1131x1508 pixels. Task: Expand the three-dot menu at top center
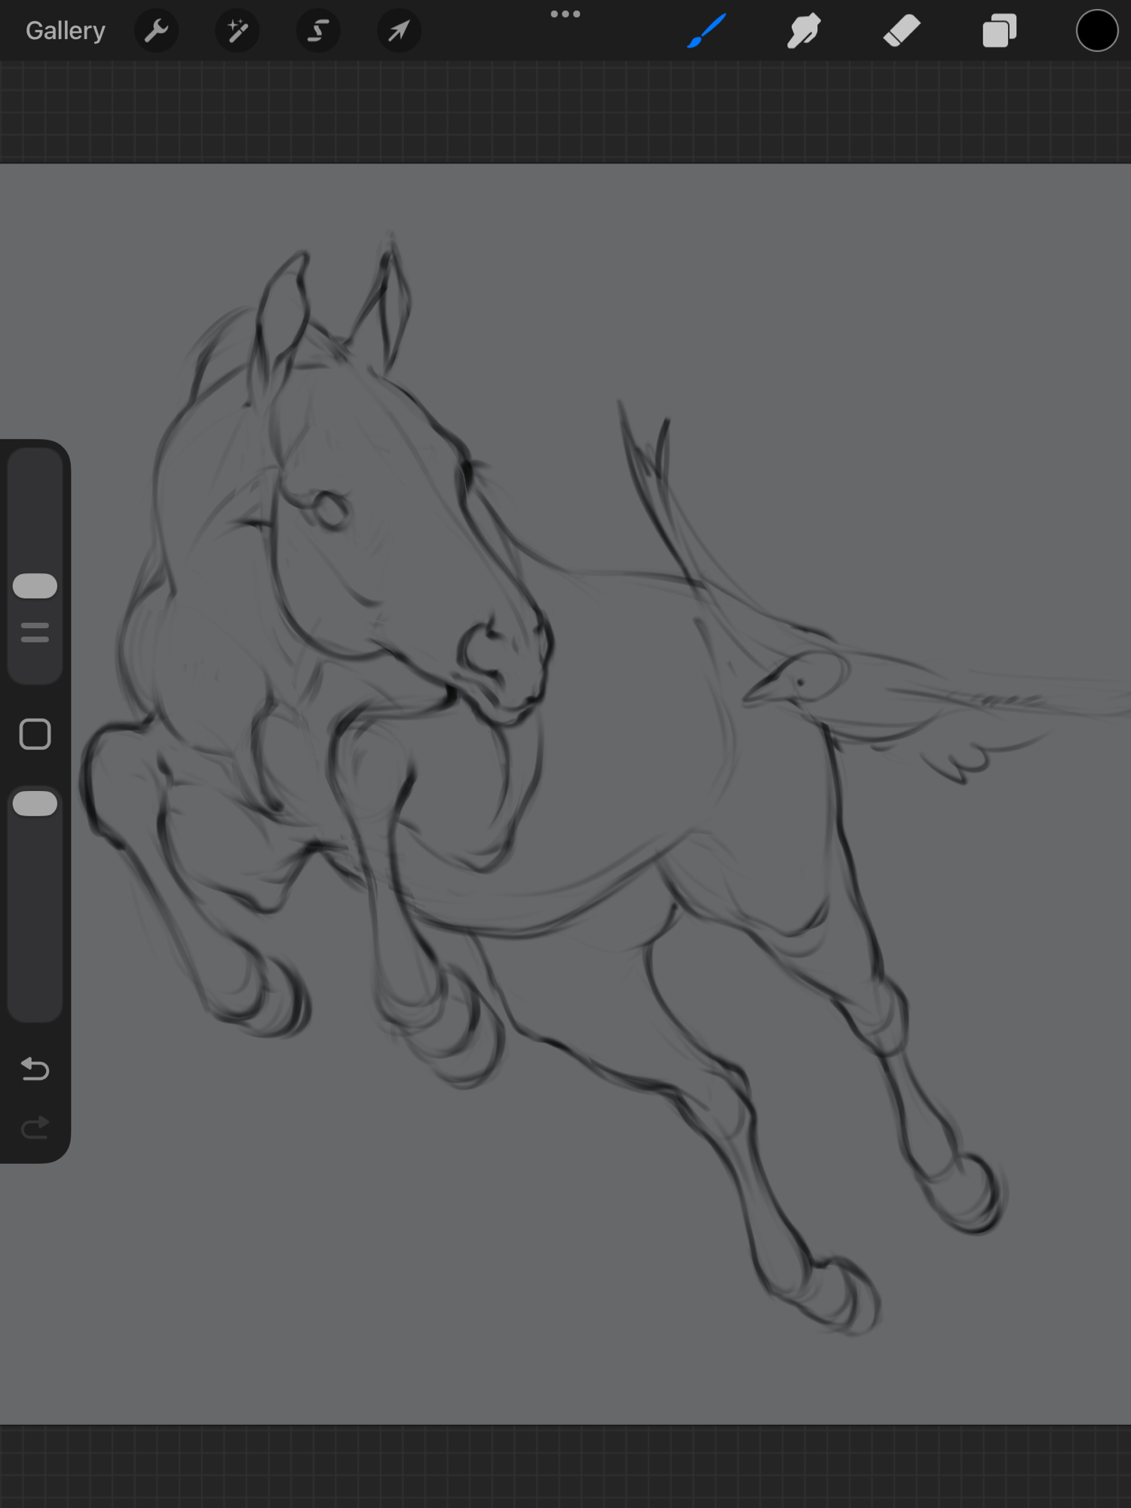pos(565,14)
